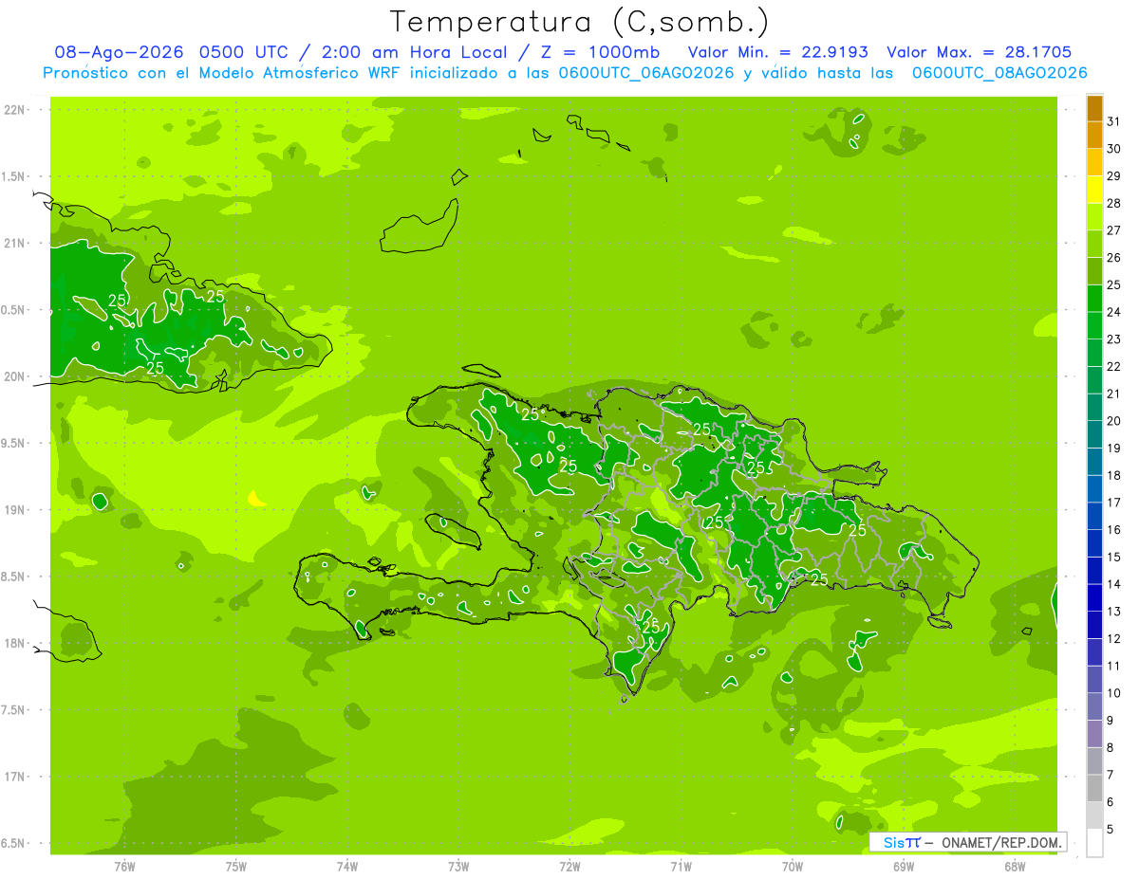Pick the legend swatch between 26 and 27
This screenshot has width=1139, height=879.
coord(1094,245)
